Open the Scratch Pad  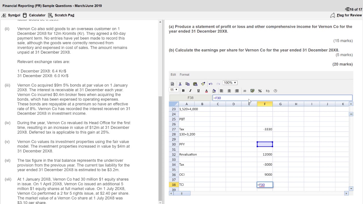(x=61, y=15)
